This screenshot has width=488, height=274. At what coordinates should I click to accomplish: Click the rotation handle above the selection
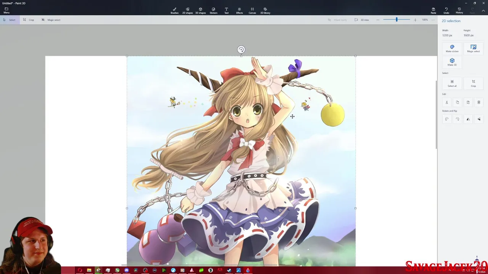pyautogui.click(x=241, y=49)
